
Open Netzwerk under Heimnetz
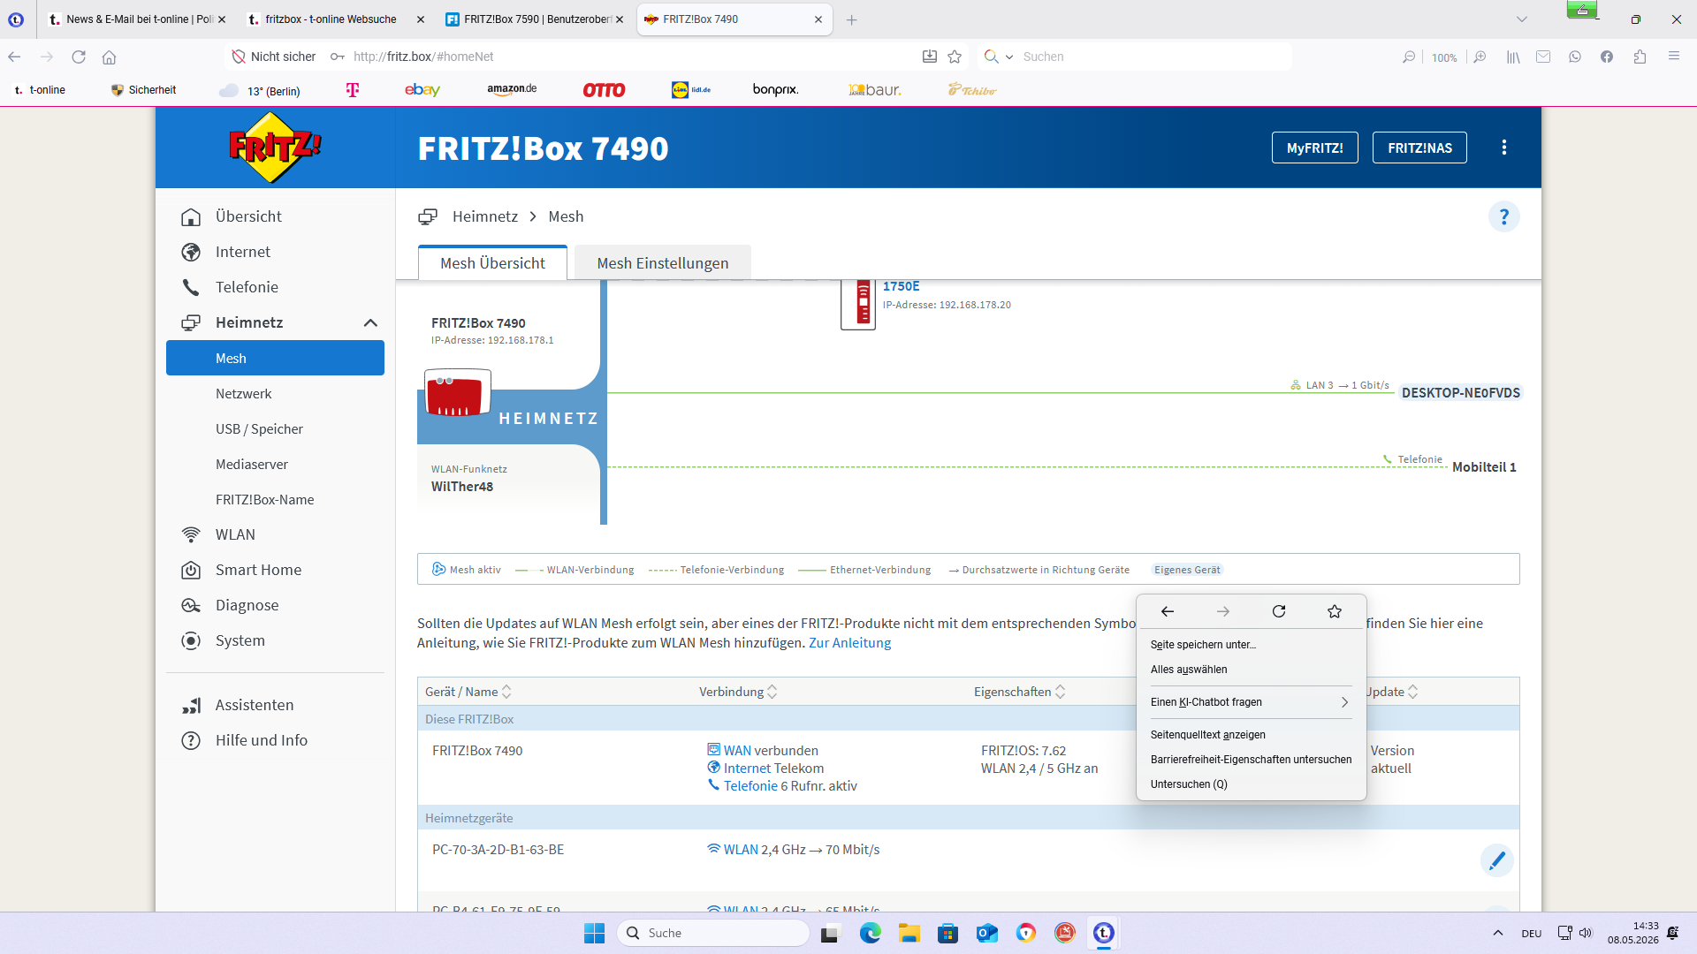[243, 394]
